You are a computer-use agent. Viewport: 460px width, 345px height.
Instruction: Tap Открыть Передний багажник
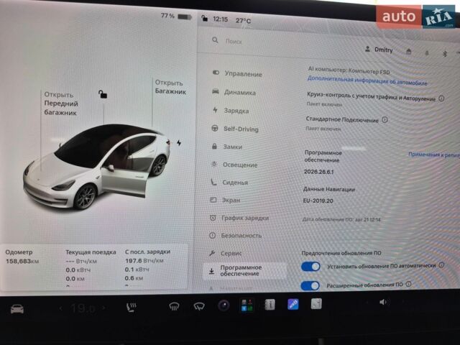point(61,103)
